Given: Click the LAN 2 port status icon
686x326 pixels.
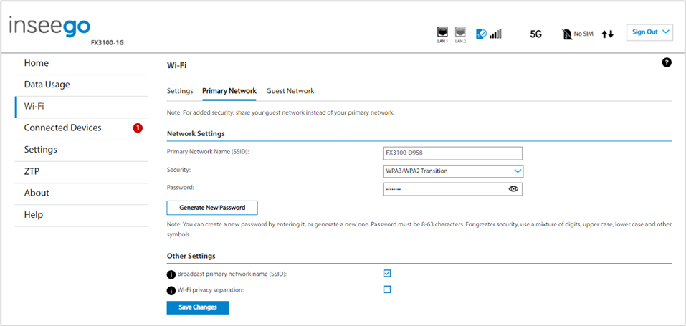Looking at the screenshot, I should tap(460, 32).
